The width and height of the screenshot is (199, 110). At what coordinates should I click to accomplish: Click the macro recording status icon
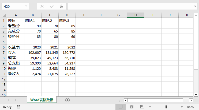pyautogui.click(x=19, y=107)
